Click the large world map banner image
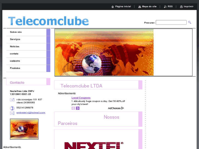 (104, 52)
